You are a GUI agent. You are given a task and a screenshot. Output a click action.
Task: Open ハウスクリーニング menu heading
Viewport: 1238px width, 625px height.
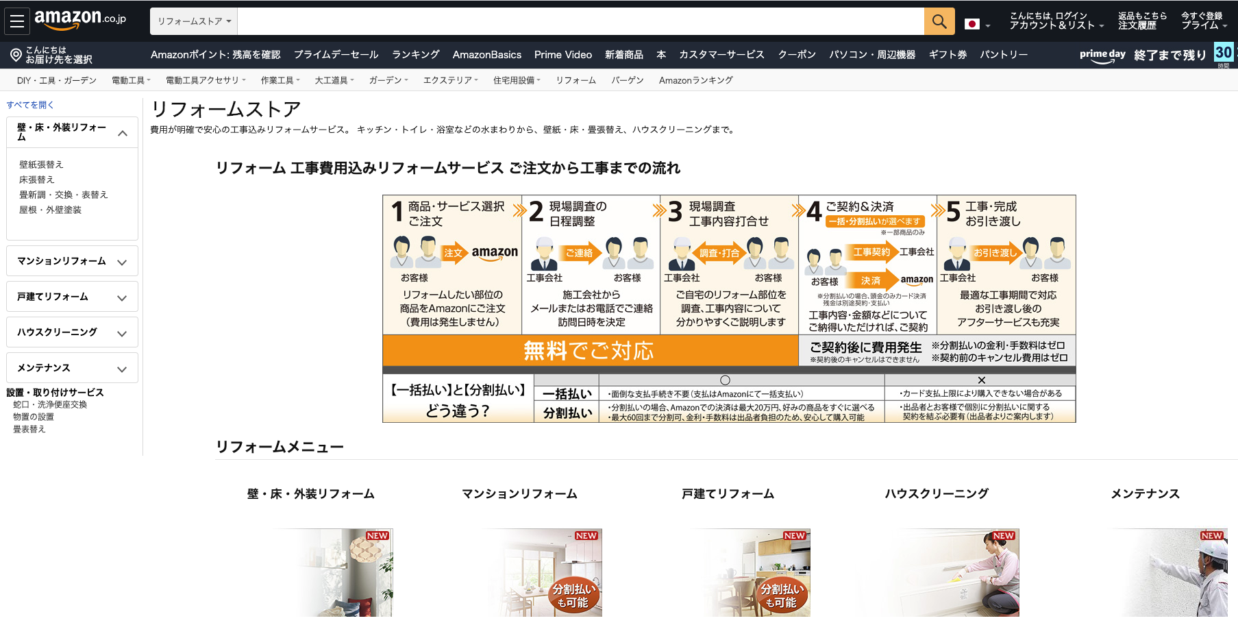[x=937, y=494]
